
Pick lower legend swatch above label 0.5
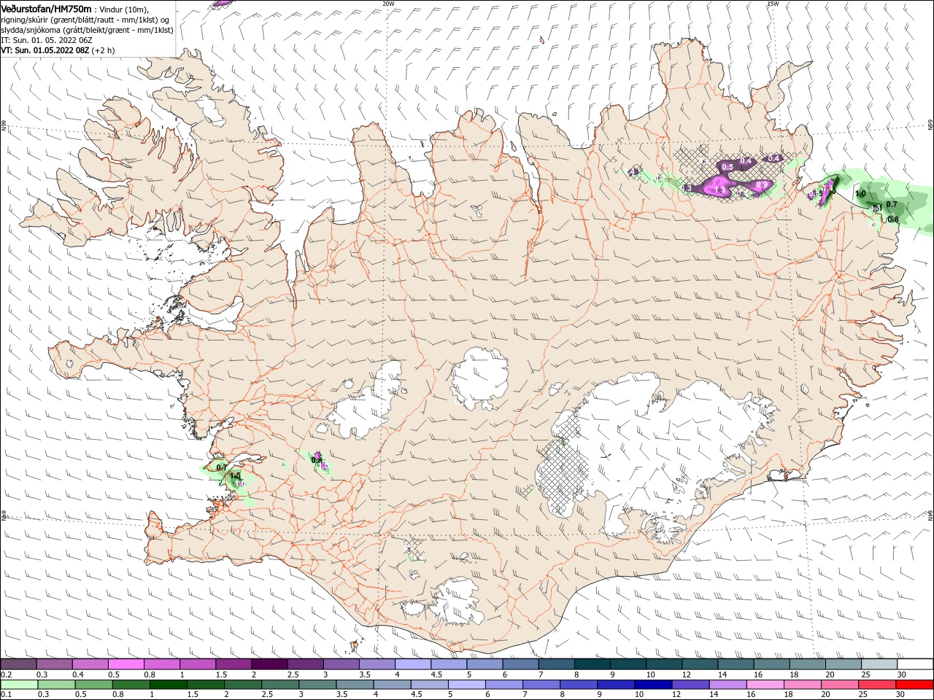coord(93,685)
